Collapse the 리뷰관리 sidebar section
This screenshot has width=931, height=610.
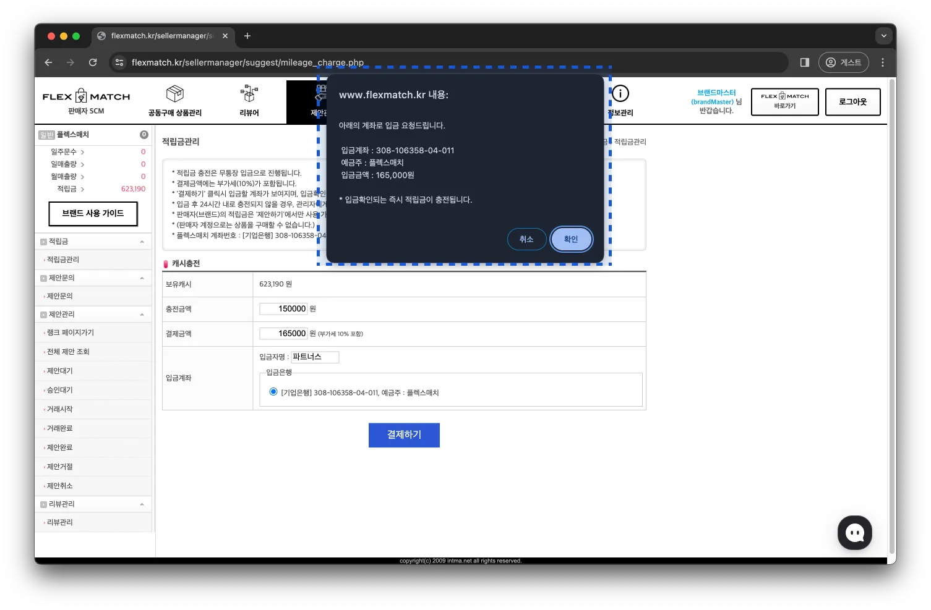pyautogui.click(x=142, y=504)
